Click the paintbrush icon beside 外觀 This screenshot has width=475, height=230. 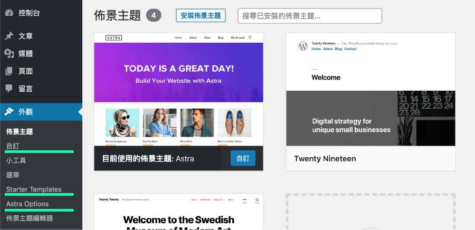tap(9, 112)
